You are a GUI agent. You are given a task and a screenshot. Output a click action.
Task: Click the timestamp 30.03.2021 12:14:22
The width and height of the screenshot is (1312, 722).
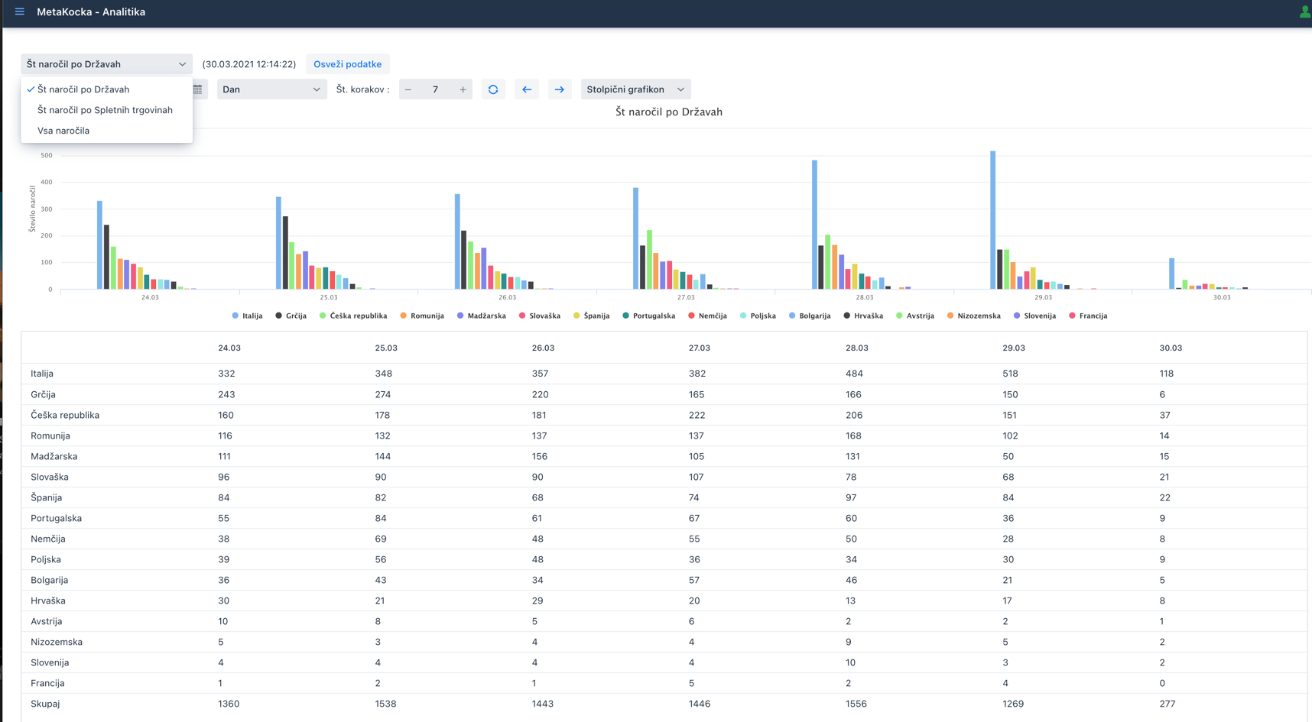[249, 64]
